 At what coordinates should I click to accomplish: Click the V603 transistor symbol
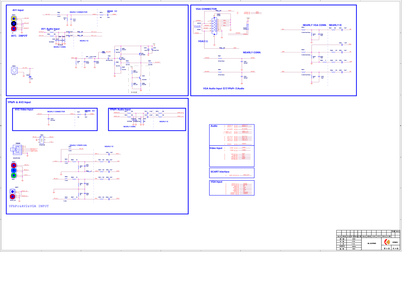coord(121,58)
